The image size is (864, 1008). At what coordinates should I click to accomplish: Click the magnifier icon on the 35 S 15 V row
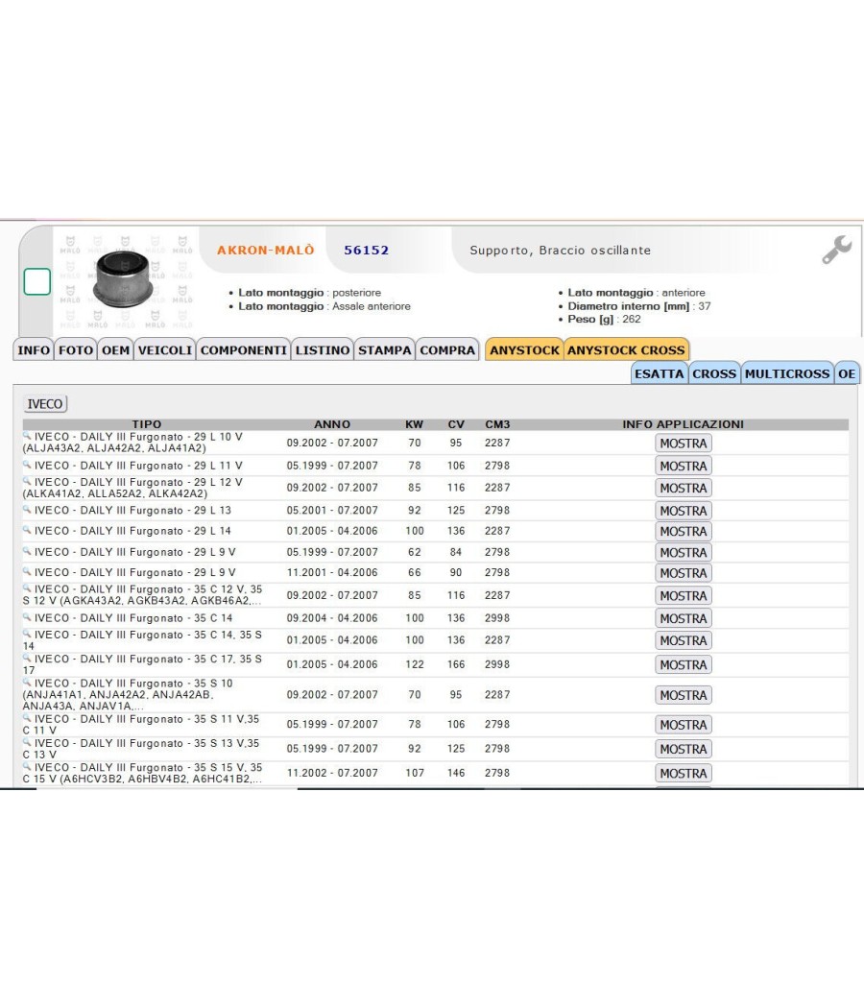tap(27, 766)
